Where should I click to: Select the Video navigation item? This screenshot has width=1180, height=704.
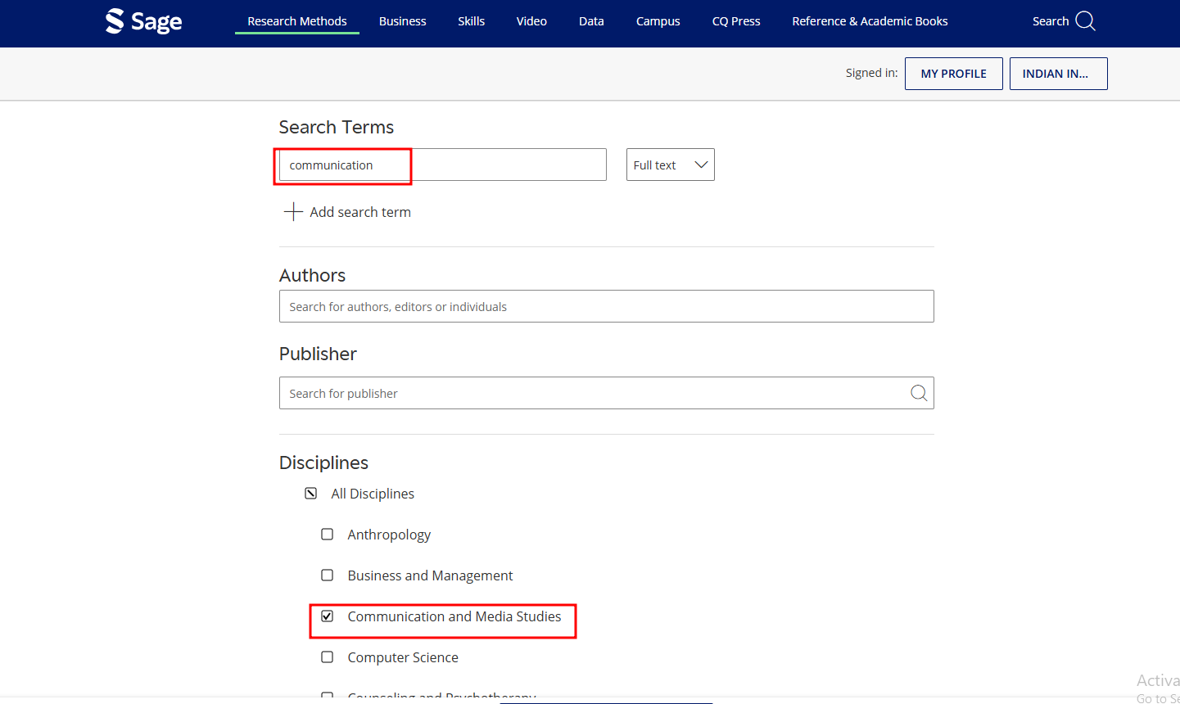click(531, 21)
